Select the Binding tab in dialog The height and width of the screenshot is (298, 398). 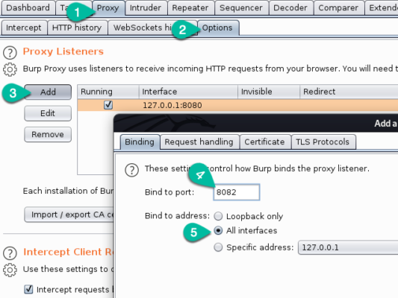(x=140, y=142)
